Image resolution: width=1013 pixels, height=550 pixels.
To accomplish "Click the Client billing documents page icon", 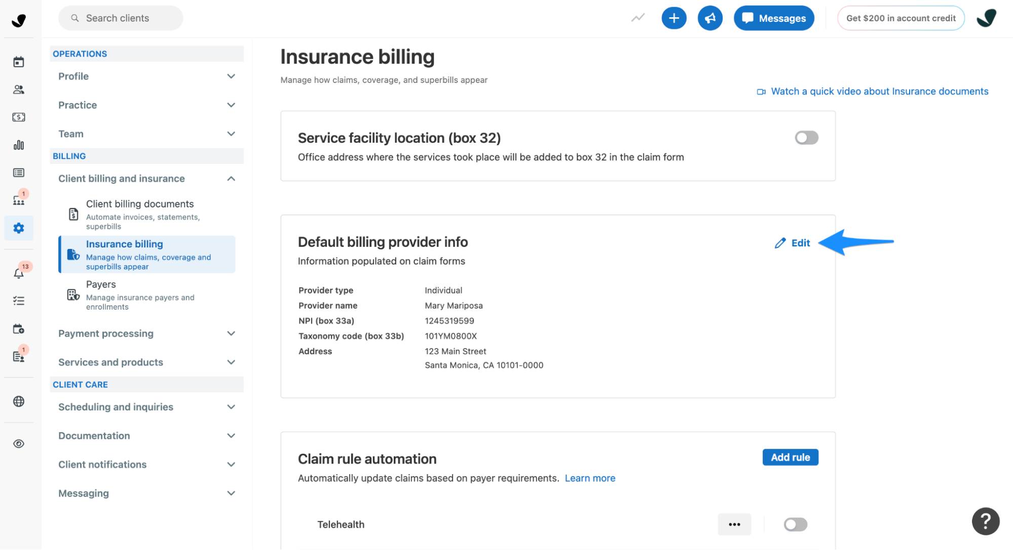I will 73,214.
